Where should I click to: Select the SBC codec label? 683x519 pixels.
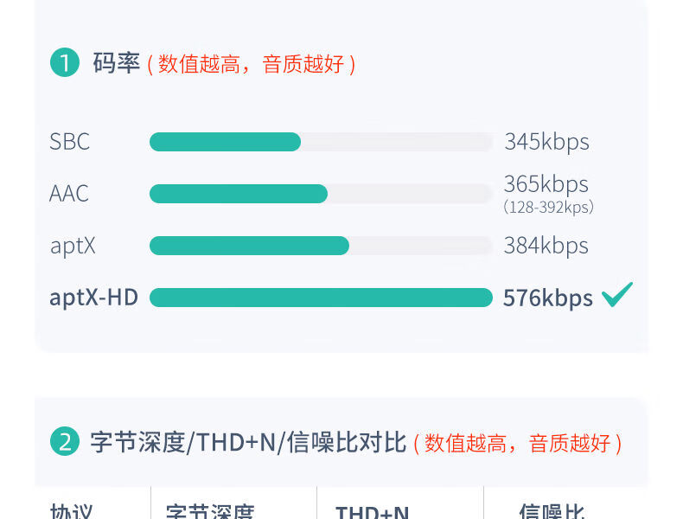(70, 142)
